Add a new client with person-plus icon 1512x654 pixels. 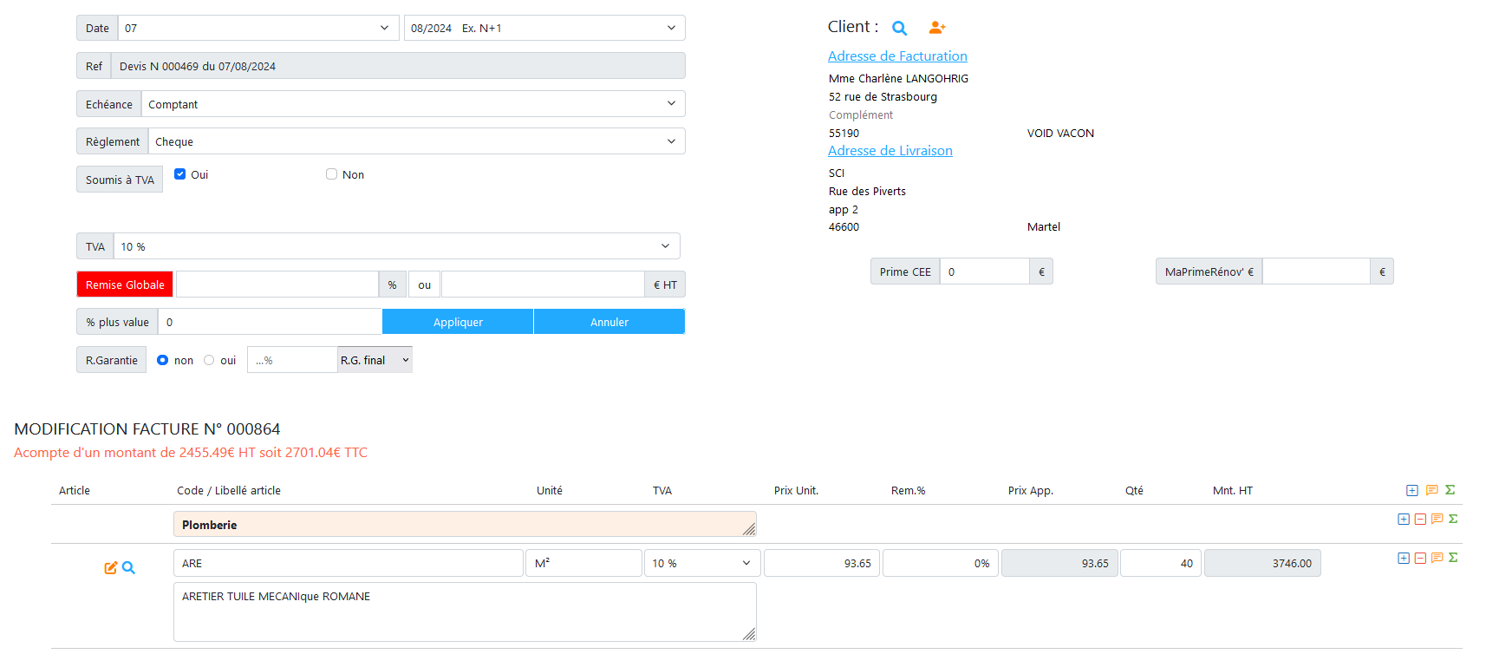point(936,28)
